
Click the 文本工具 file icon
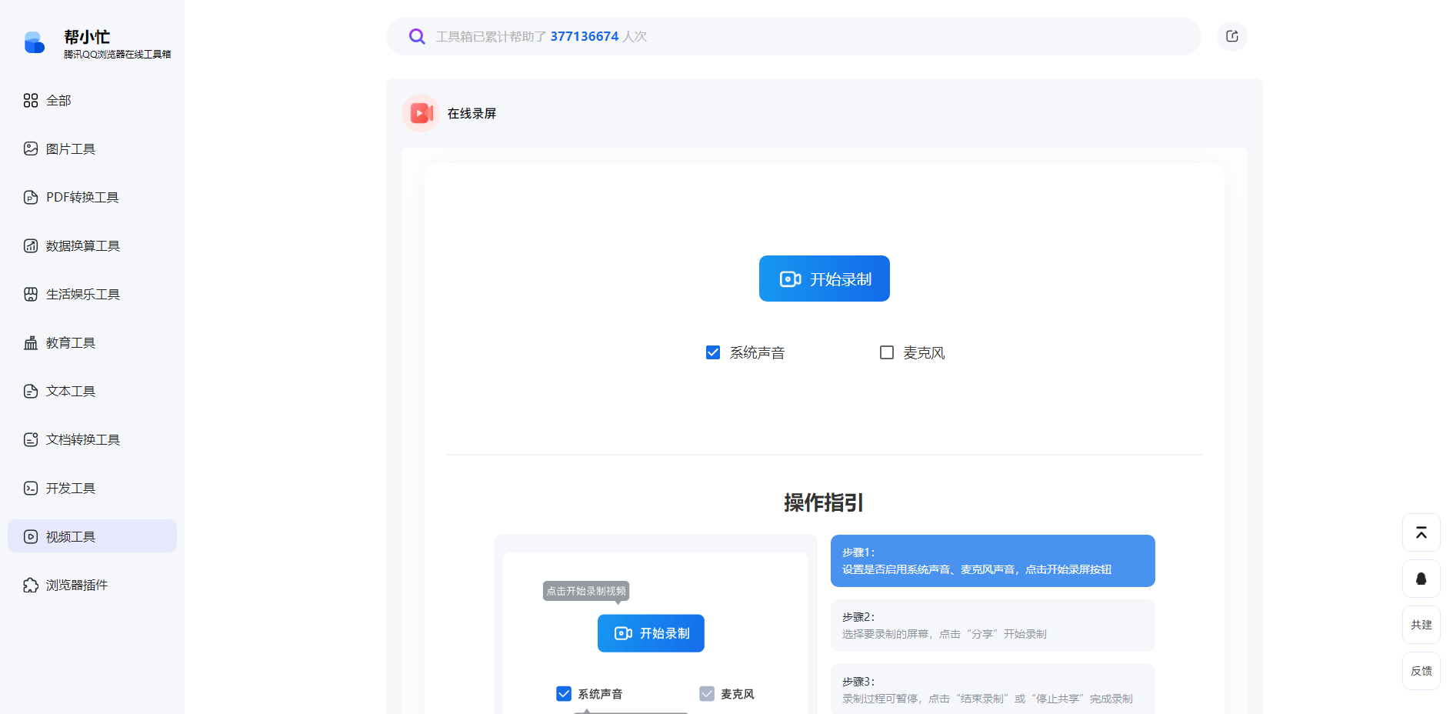click(31, 392)
